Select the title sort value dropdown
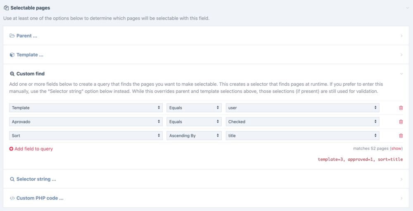This screenshot has width=413, height=211. [x=302, y=136]
